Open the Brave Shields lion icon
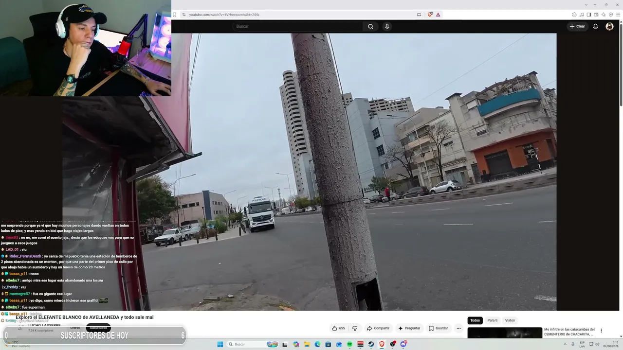Screen dimensions: 623x350 [x=430, y=15]
